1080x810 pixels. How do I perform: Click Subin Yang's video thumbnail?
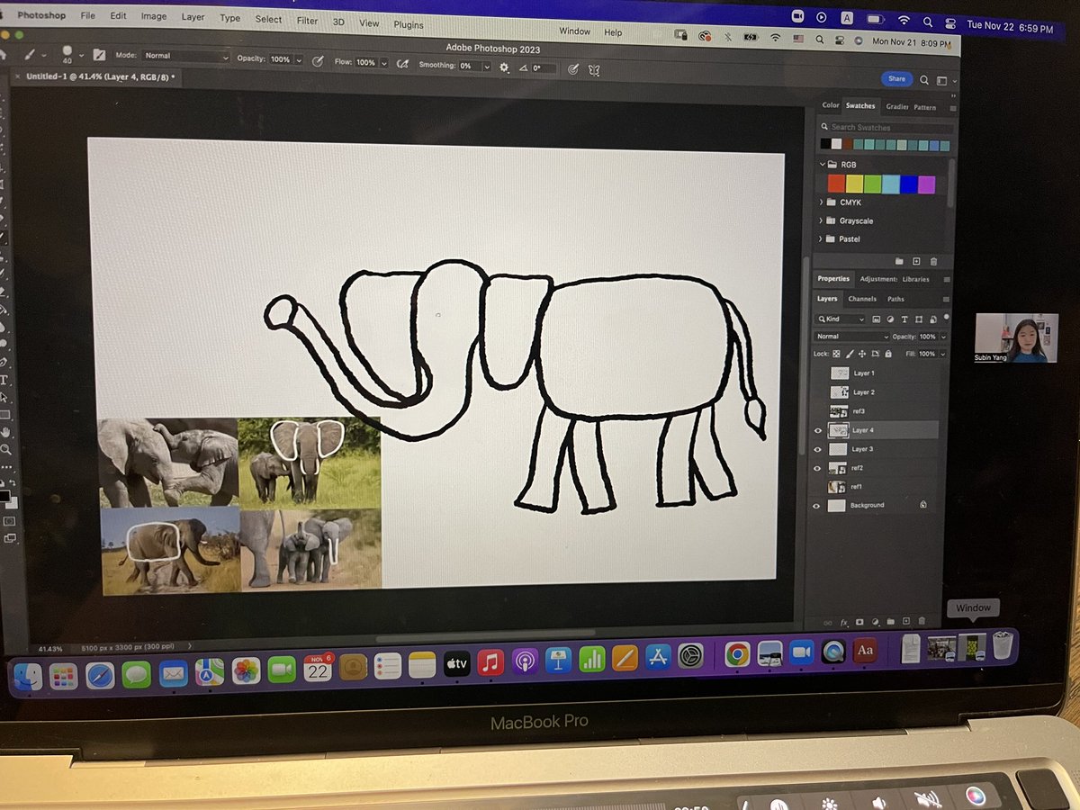click(x=1017, y=338)
